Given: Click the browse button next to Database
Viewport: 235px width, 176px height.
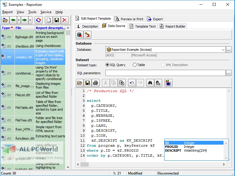Looking at the screenshot, I should [229, 50].
